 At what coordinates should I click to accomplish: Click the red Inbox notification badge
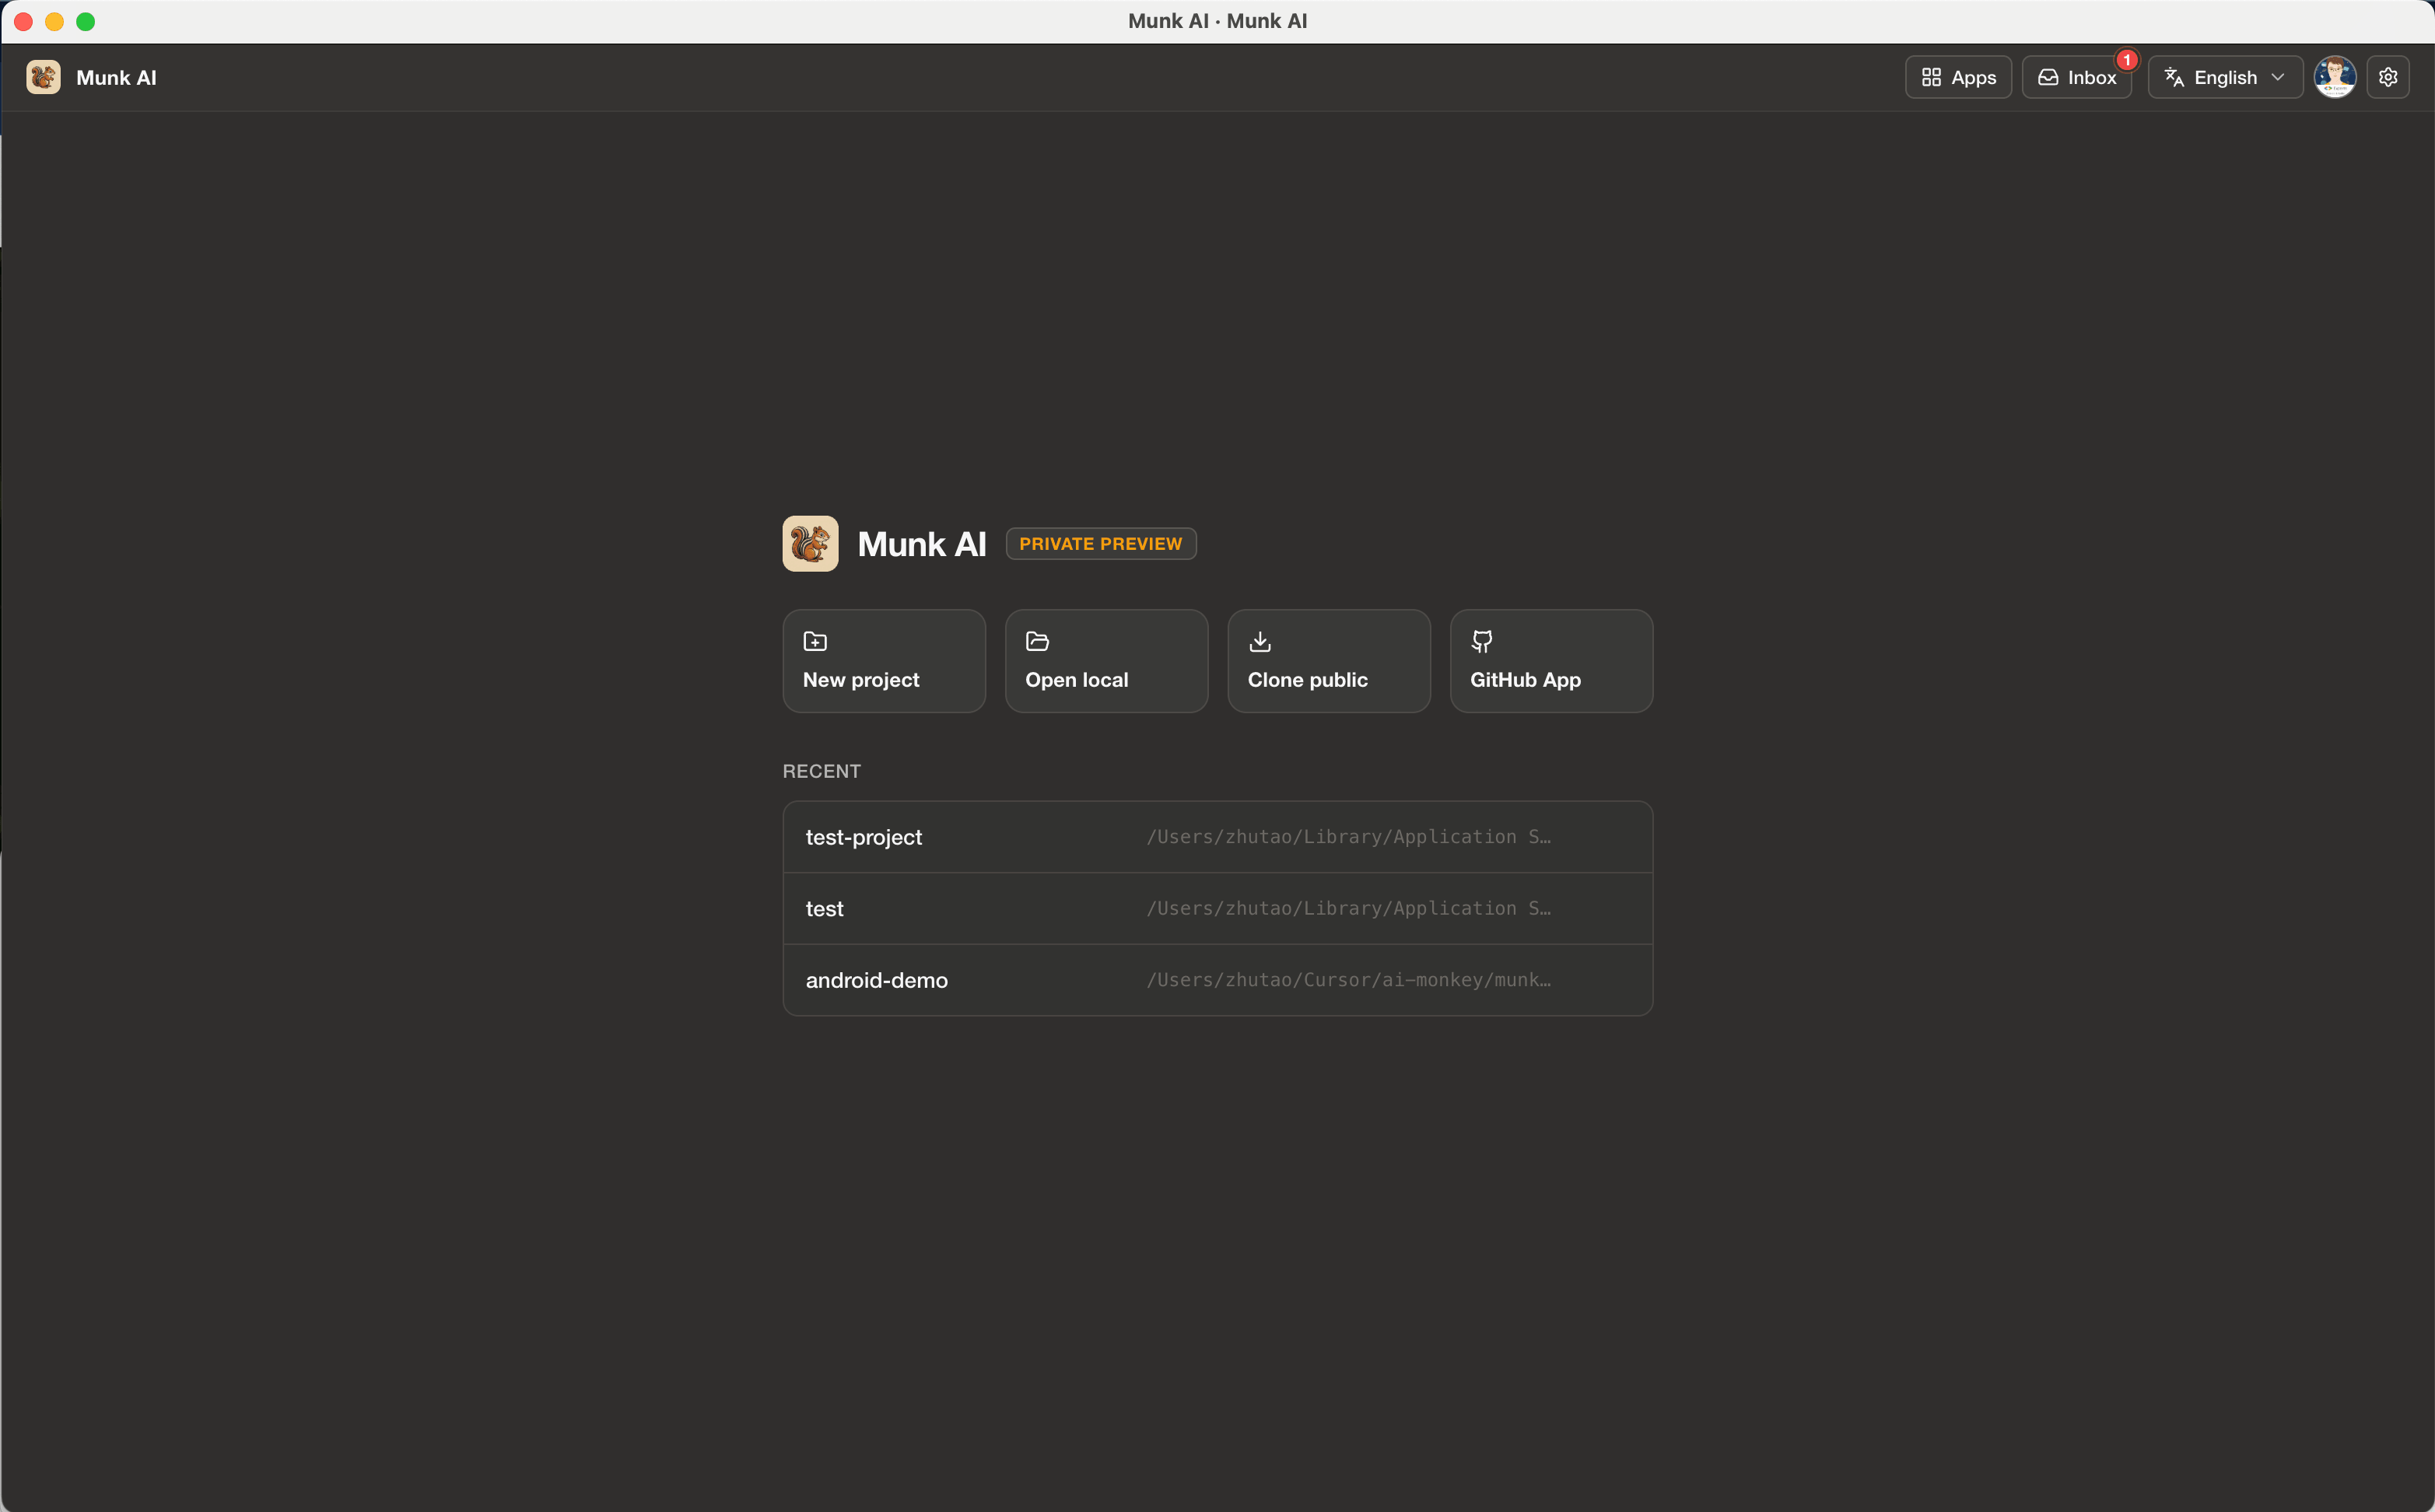coord(2127,60)
